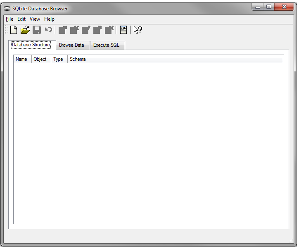Open the View menu
299x249 pixels.
35,19
